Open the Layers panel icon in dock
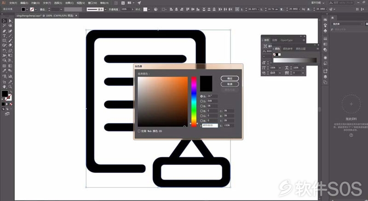 [325, 77]
